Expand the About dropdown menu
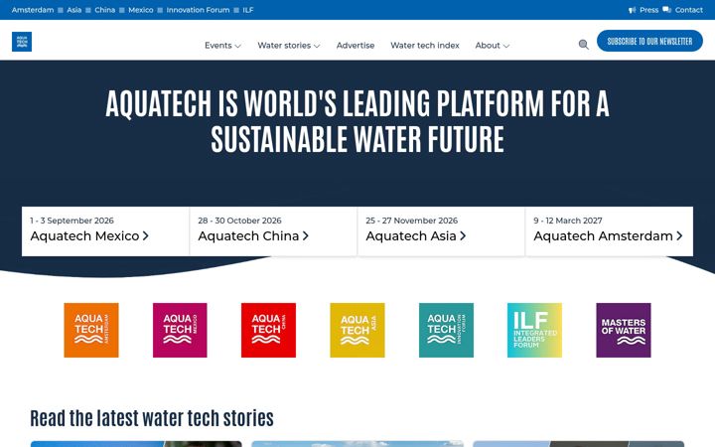 pos(492,45)
